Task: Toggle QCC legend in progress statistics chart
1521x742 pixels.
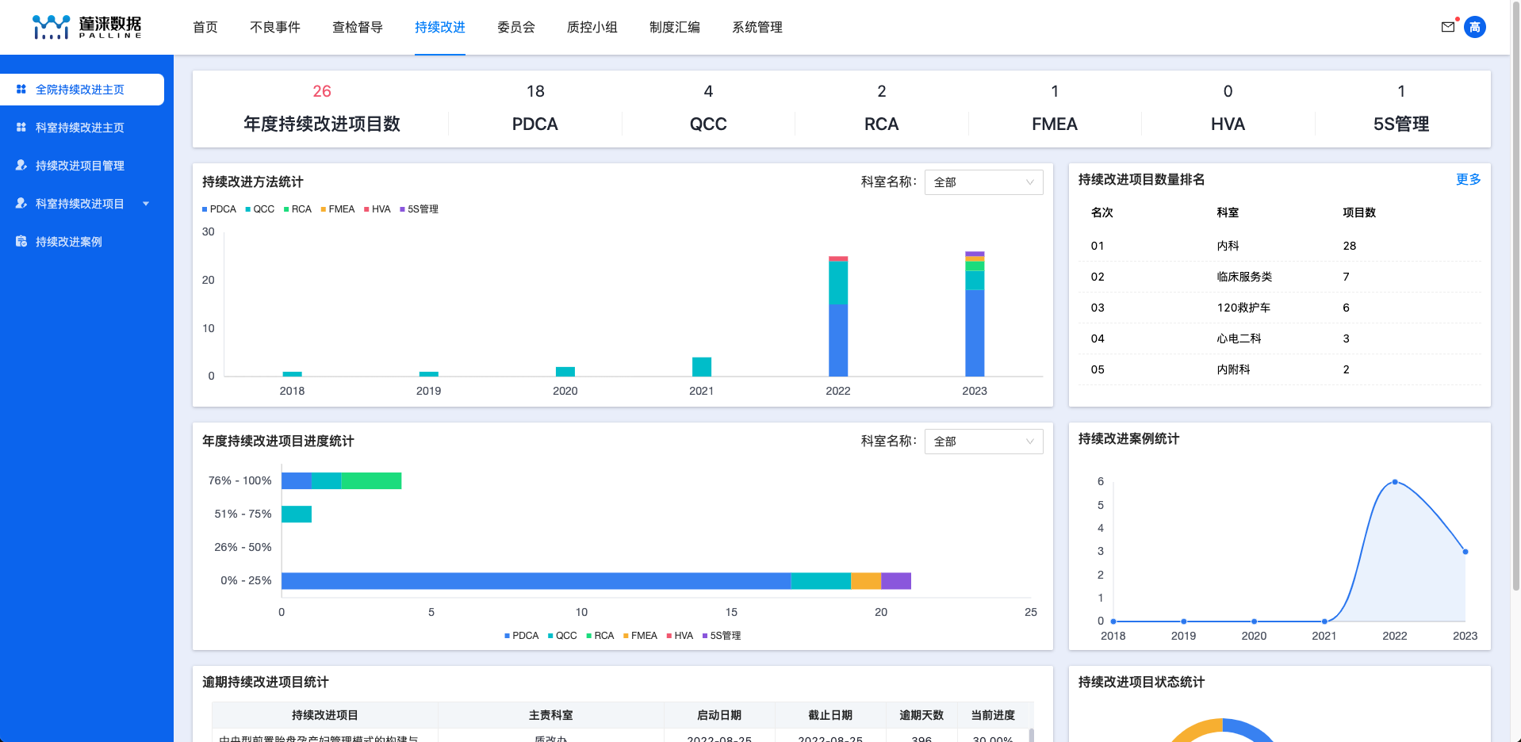Action: [562, 636]
